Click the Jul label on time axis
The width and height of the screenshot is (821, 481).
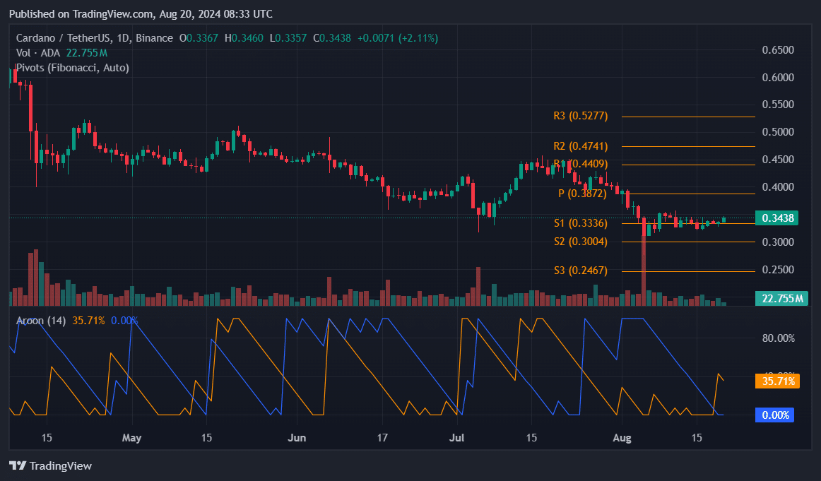point(457,437)
